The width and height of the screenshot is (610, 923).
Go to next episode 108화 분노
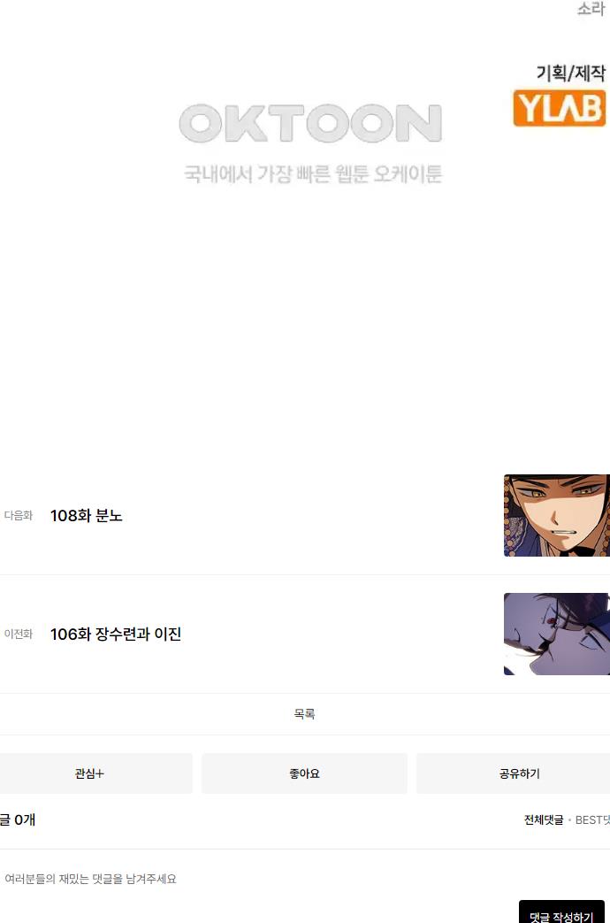87,516
